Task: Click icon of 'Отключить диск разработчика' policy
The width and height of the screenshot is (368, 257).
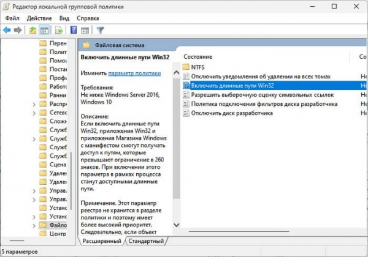Action: (x=186, y=113)
